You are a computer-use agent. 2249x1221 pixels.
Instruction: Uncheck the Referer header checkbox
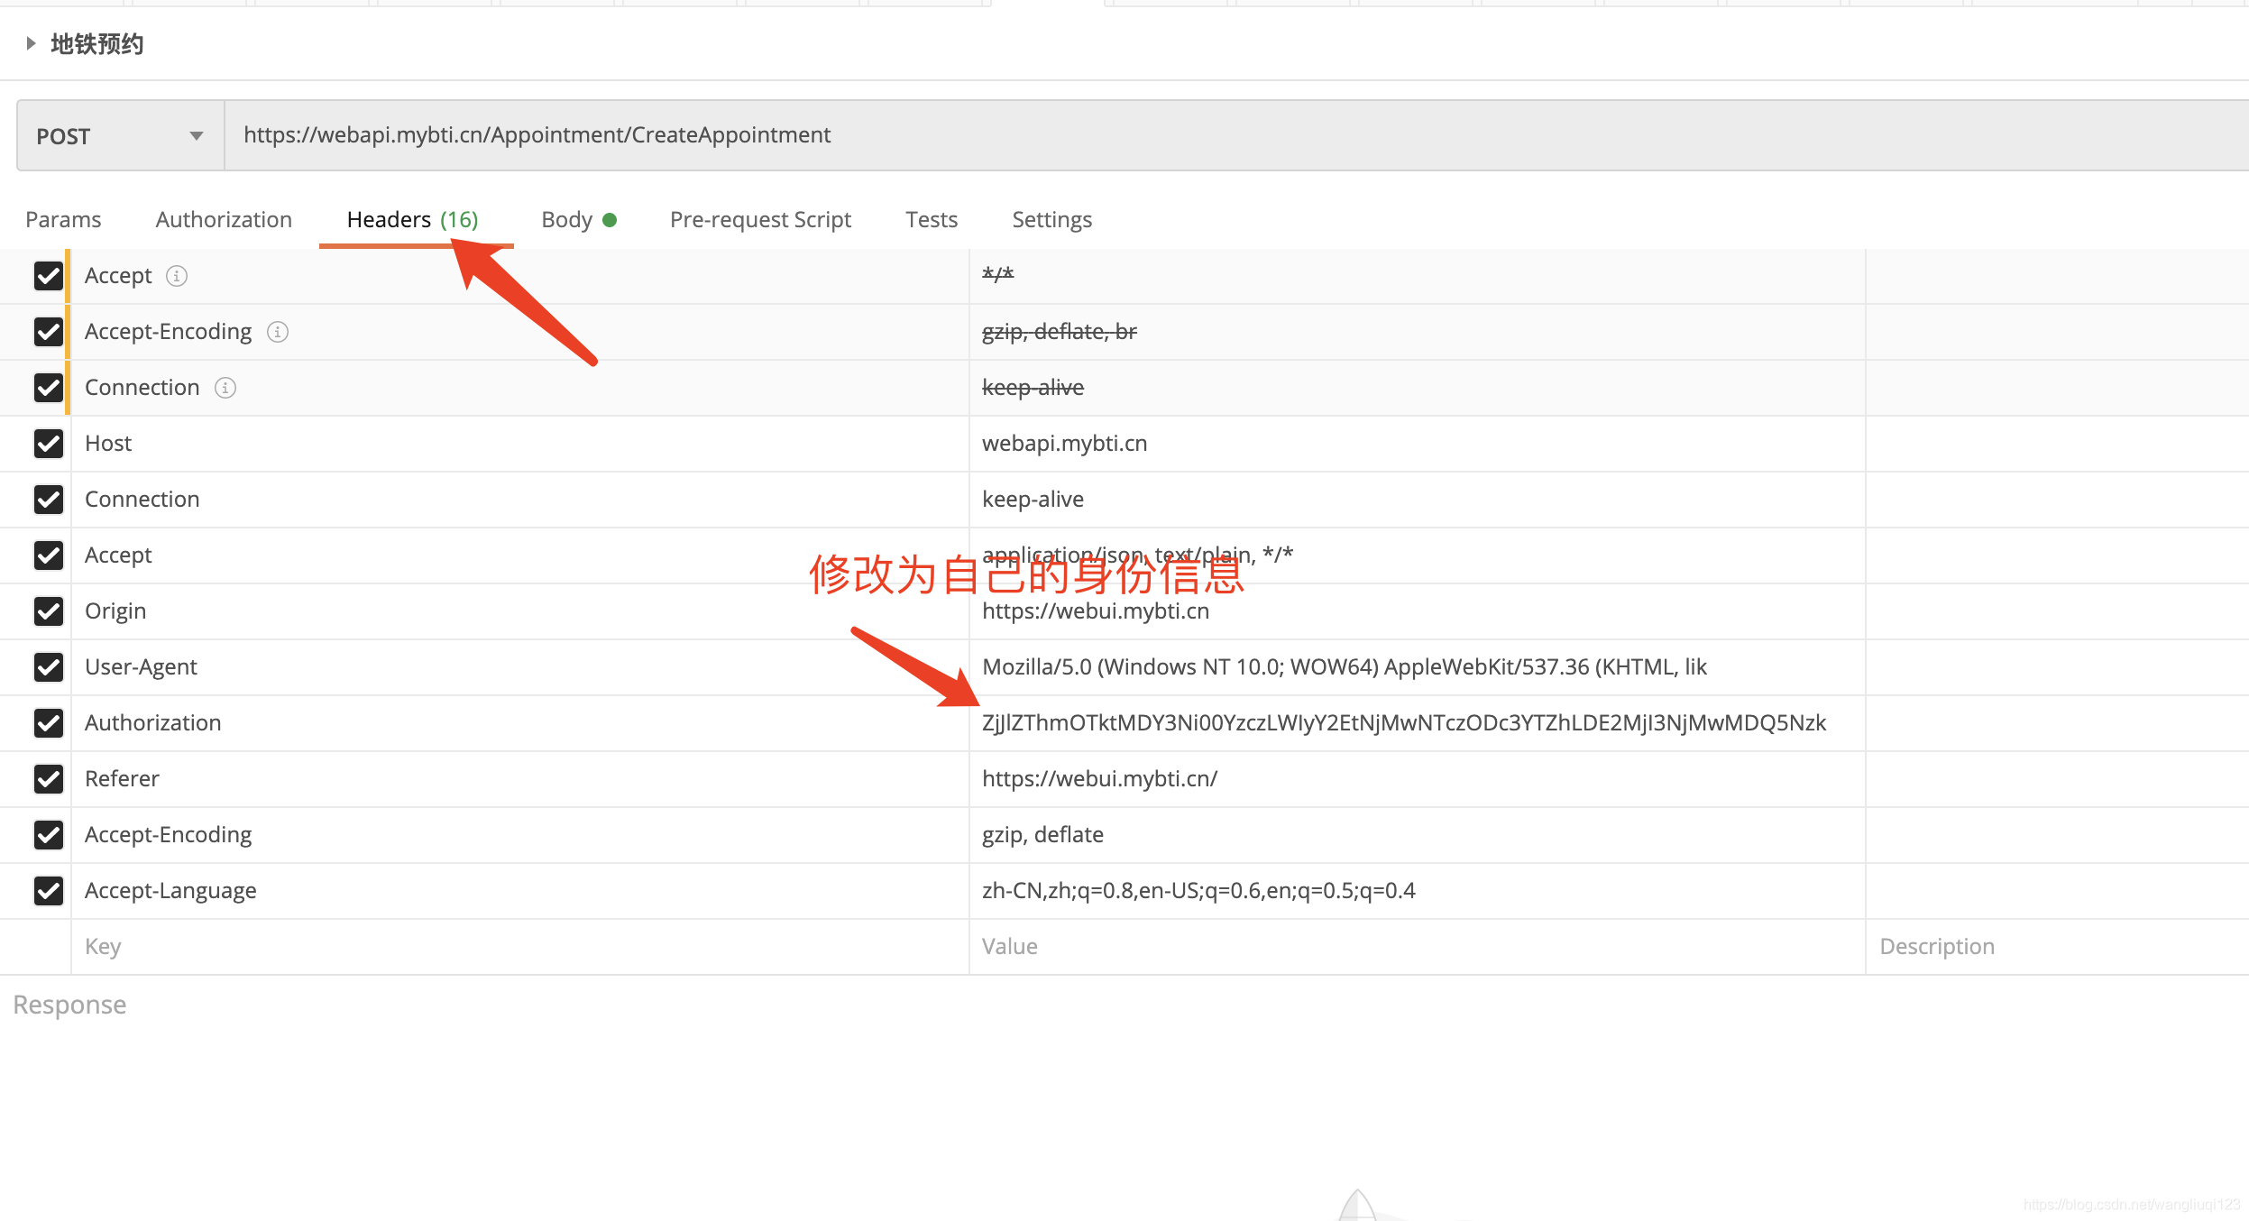pyautogui.click(x=49, y=779)
